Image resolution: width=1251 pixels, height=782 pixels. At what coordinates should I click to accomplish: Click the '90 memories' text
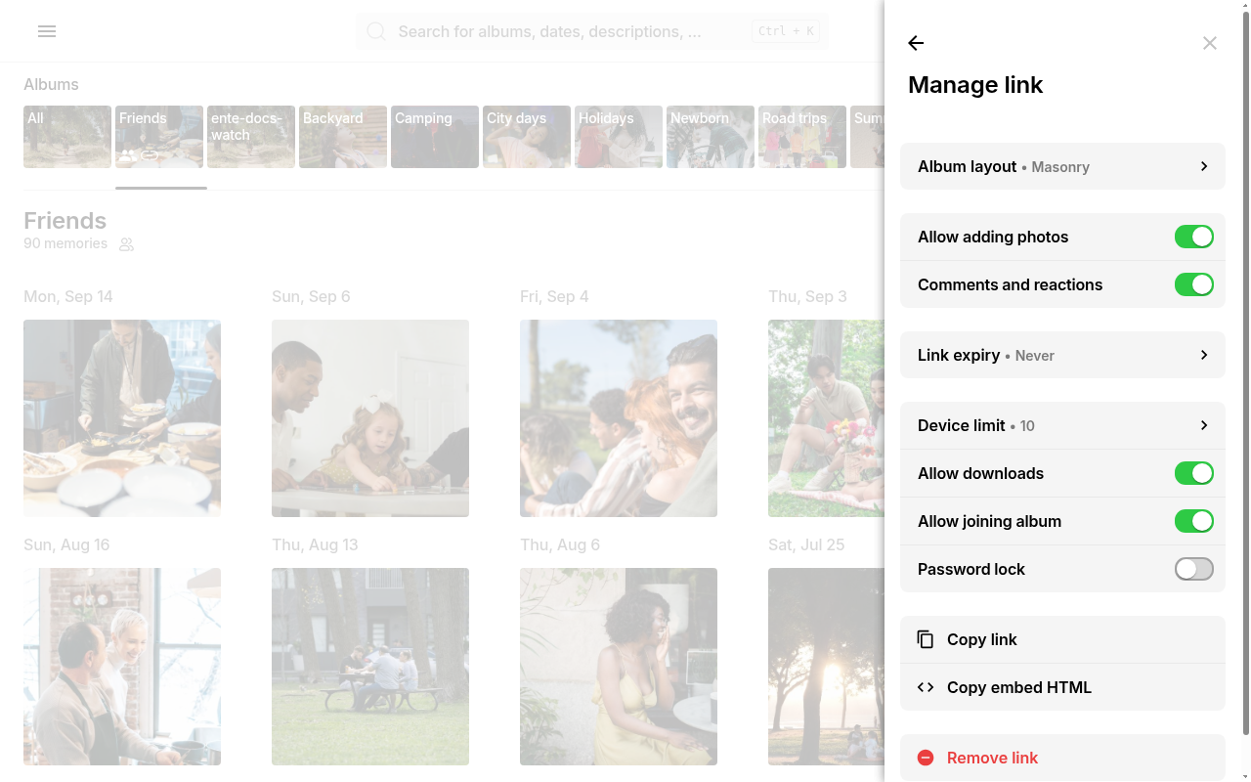65,243
